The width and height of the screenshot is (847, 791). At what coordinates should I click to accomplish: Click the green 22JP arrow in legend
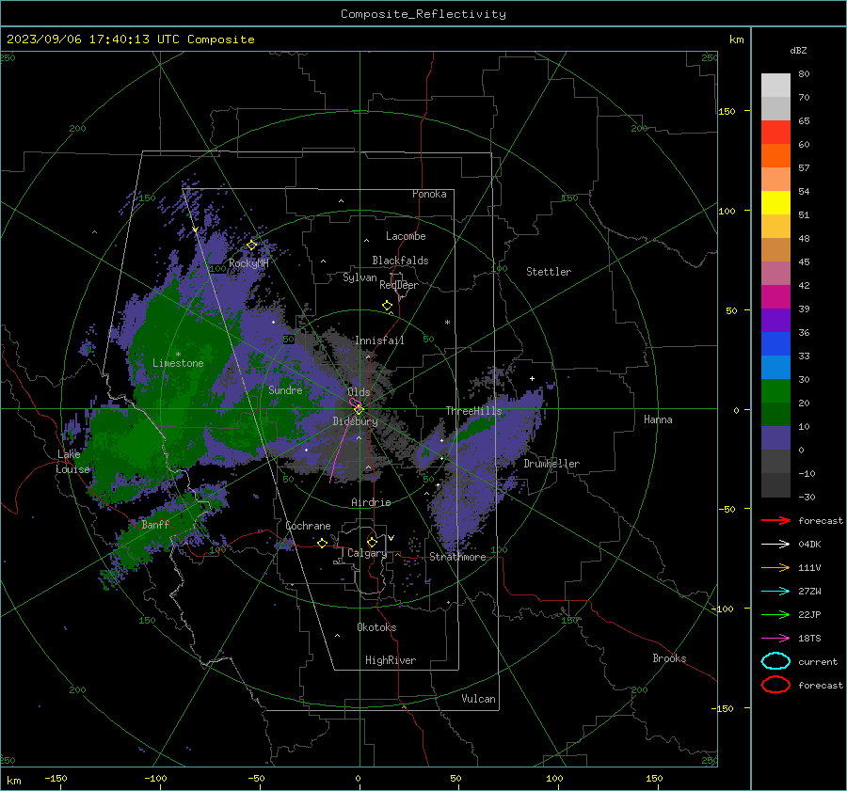(x=775, y=614)
